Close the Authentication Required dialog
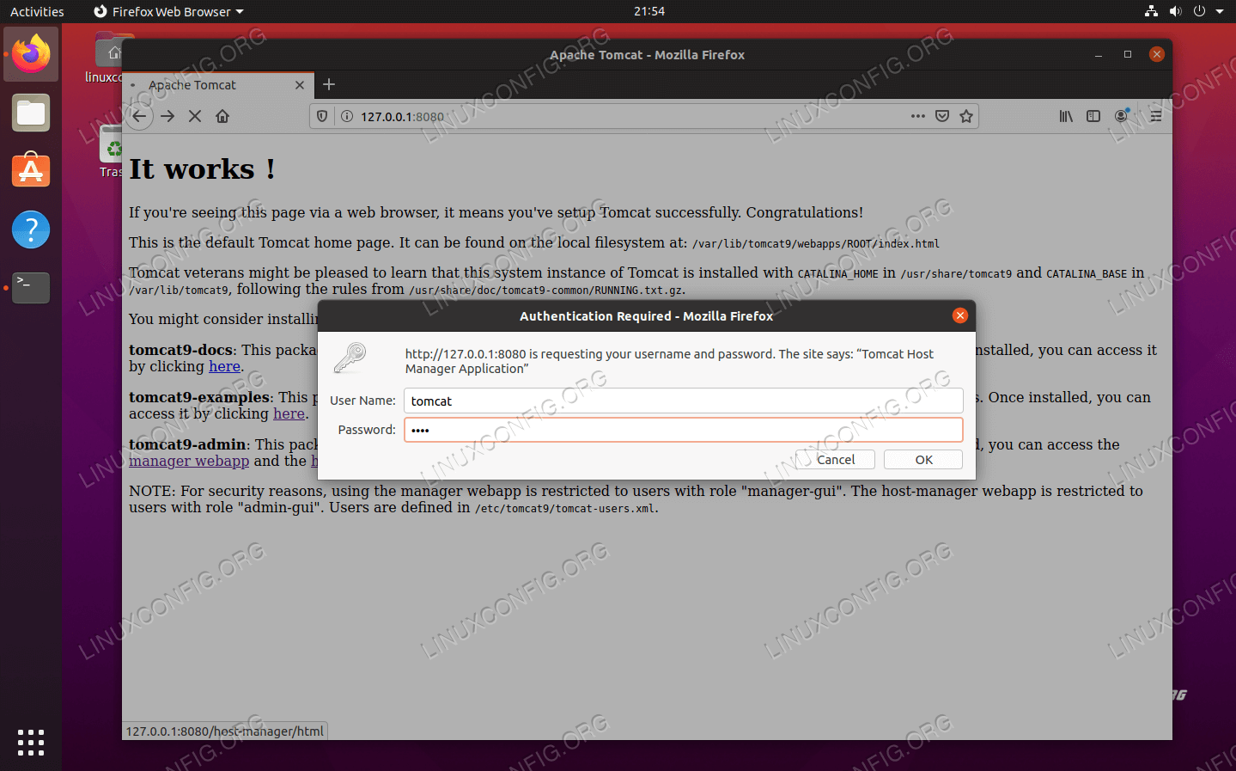The image size is (1236, 771). pos(960,315)
